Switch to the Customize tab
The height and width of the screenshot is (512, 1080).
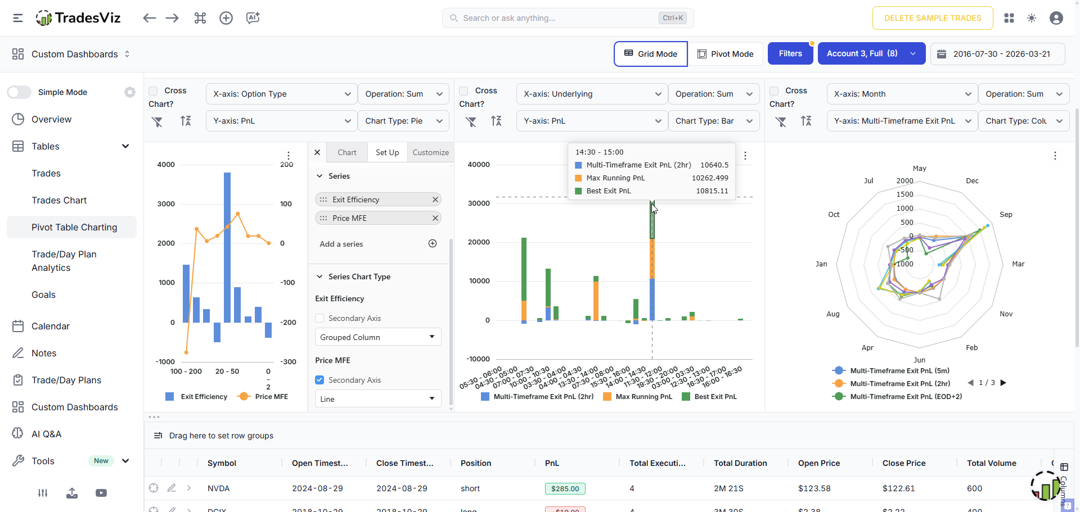point(430,152)
